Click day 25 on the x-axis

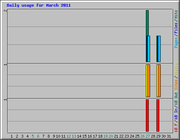(137, 136)
